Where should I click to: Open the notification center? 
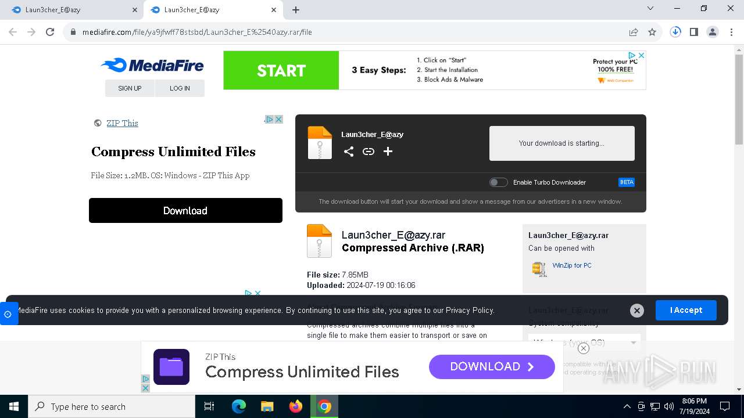(x=725, y=406)
